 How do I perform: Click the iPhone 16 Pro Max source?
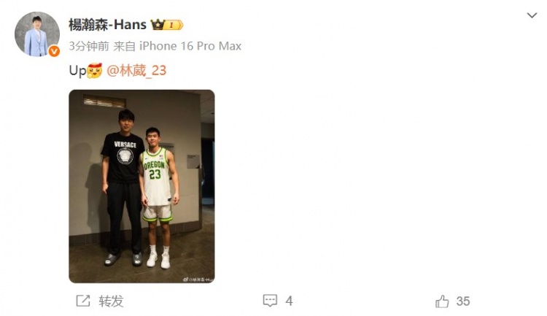[x=190, y=46]
